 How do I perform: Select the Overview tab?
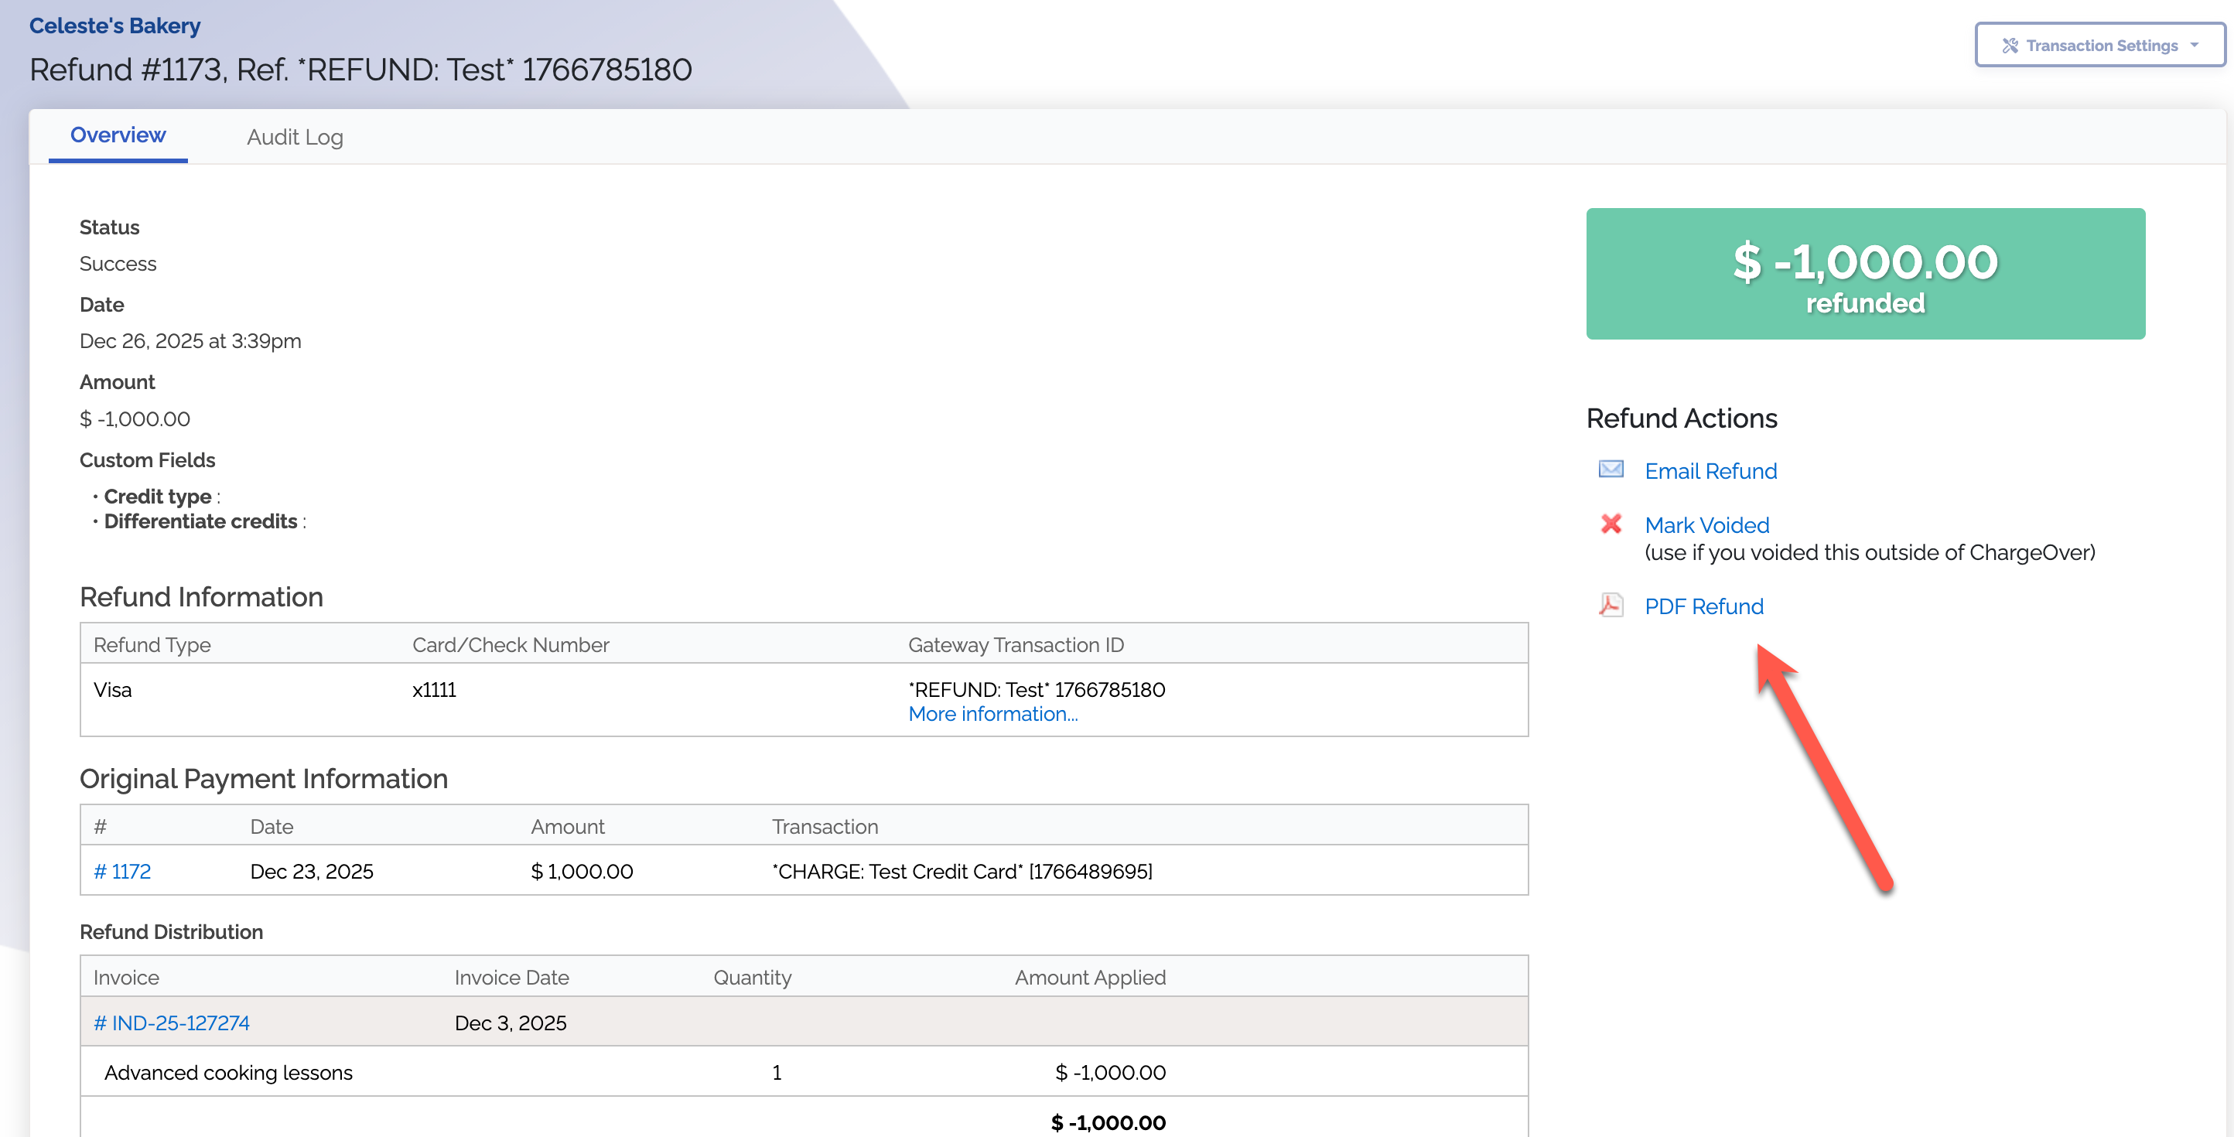(x=118, y=135)
